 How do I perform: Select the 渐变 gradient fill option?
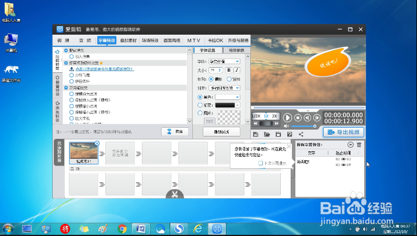200,105
